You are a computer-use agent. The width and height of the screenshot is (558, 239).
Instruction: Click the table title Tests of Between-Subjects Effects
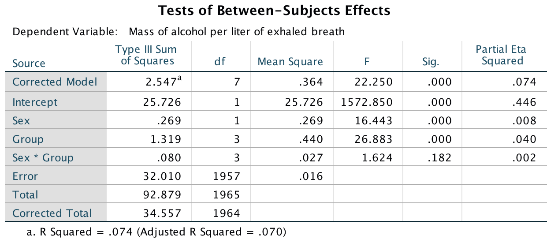[274, 11]
